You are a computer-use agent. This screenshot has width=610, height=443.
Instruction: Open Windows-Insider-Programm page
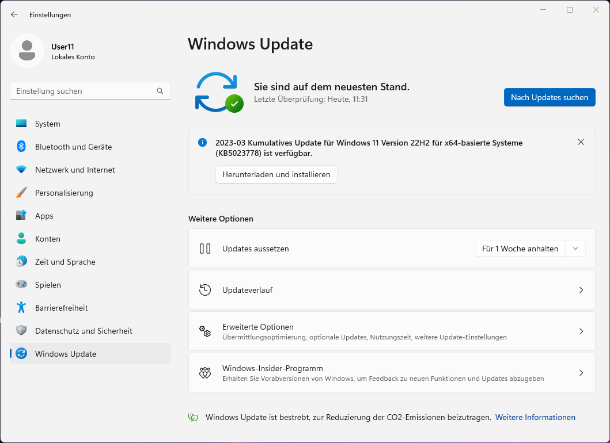[392, 373]
